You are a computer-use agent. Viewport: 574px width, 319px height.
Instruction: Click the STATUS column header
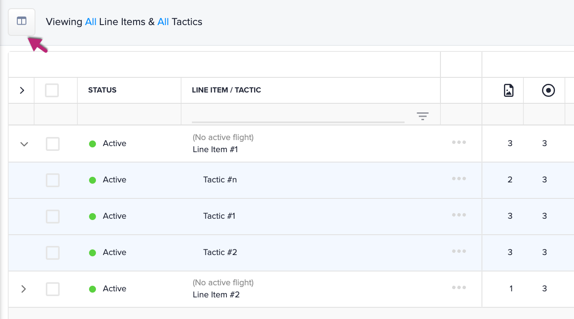click(102, 90)
